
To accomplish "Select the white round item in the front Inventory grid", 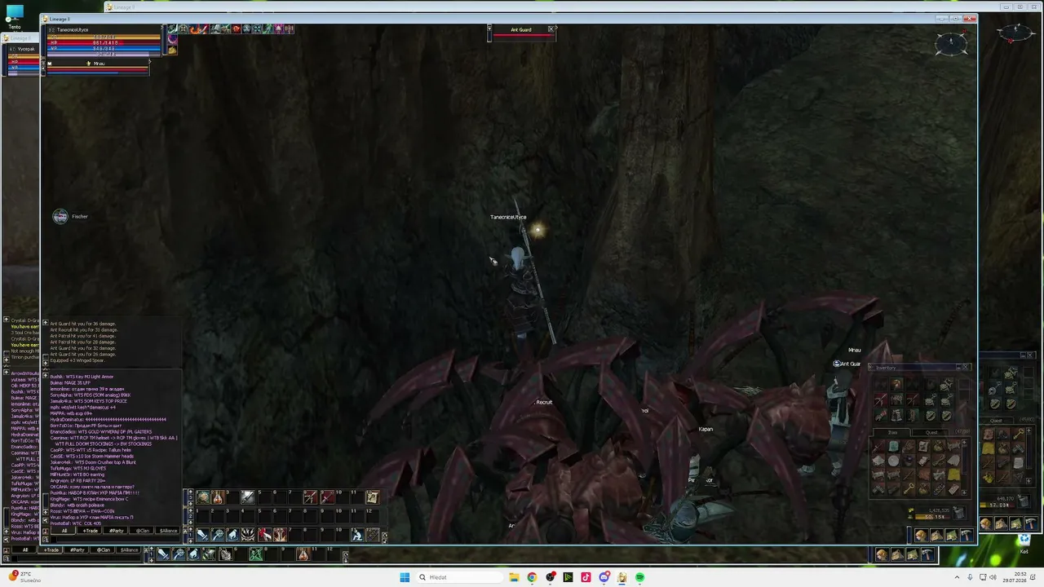I will pyautogui.click(x=894, y=460).
